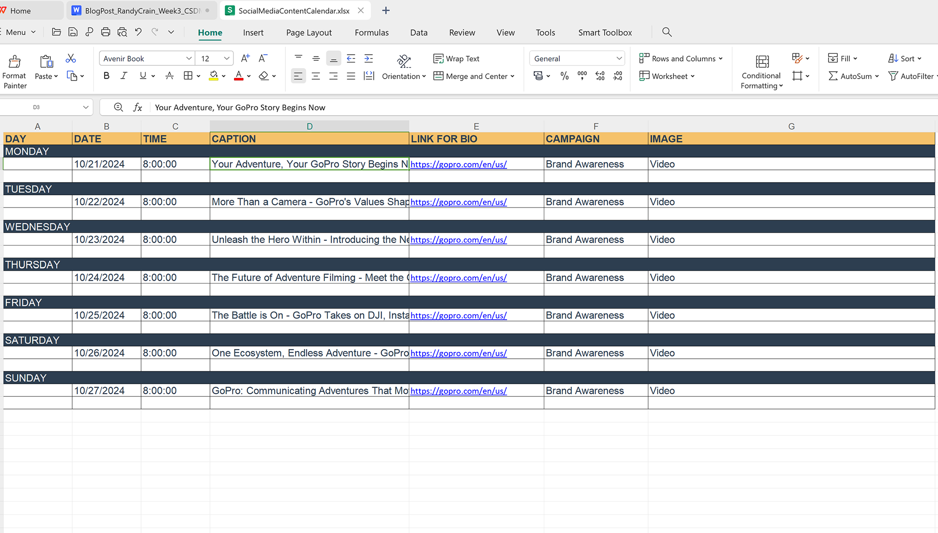Open the Page Layout ribbon tab

pyautogui.click(x=309, y=32)
